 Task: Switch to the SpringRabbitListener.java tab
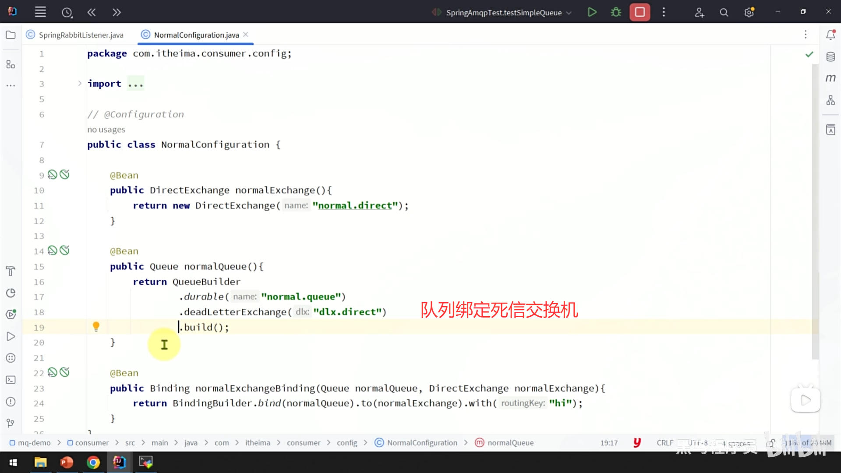81,35
